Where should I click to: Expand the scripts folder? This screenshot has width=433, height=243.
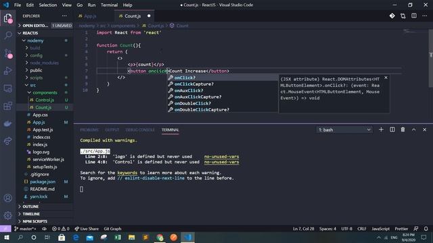pyautogui.click(x=45, y=78)
